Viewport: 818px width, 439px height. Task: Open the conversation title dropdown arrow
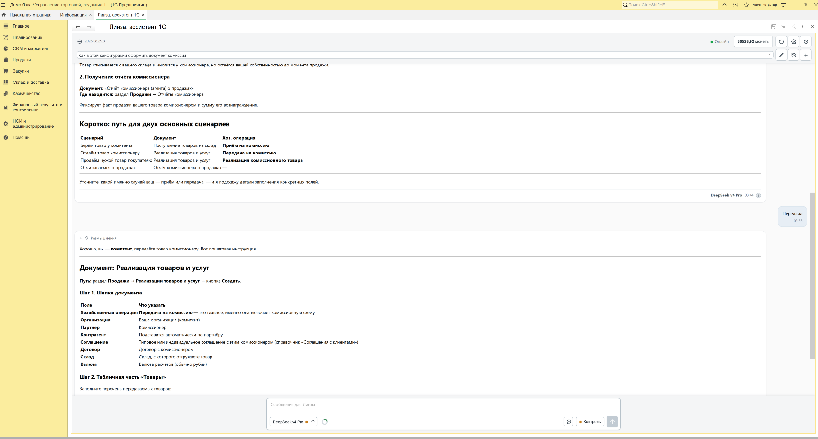pyautogui.click(x=769, y=55)
